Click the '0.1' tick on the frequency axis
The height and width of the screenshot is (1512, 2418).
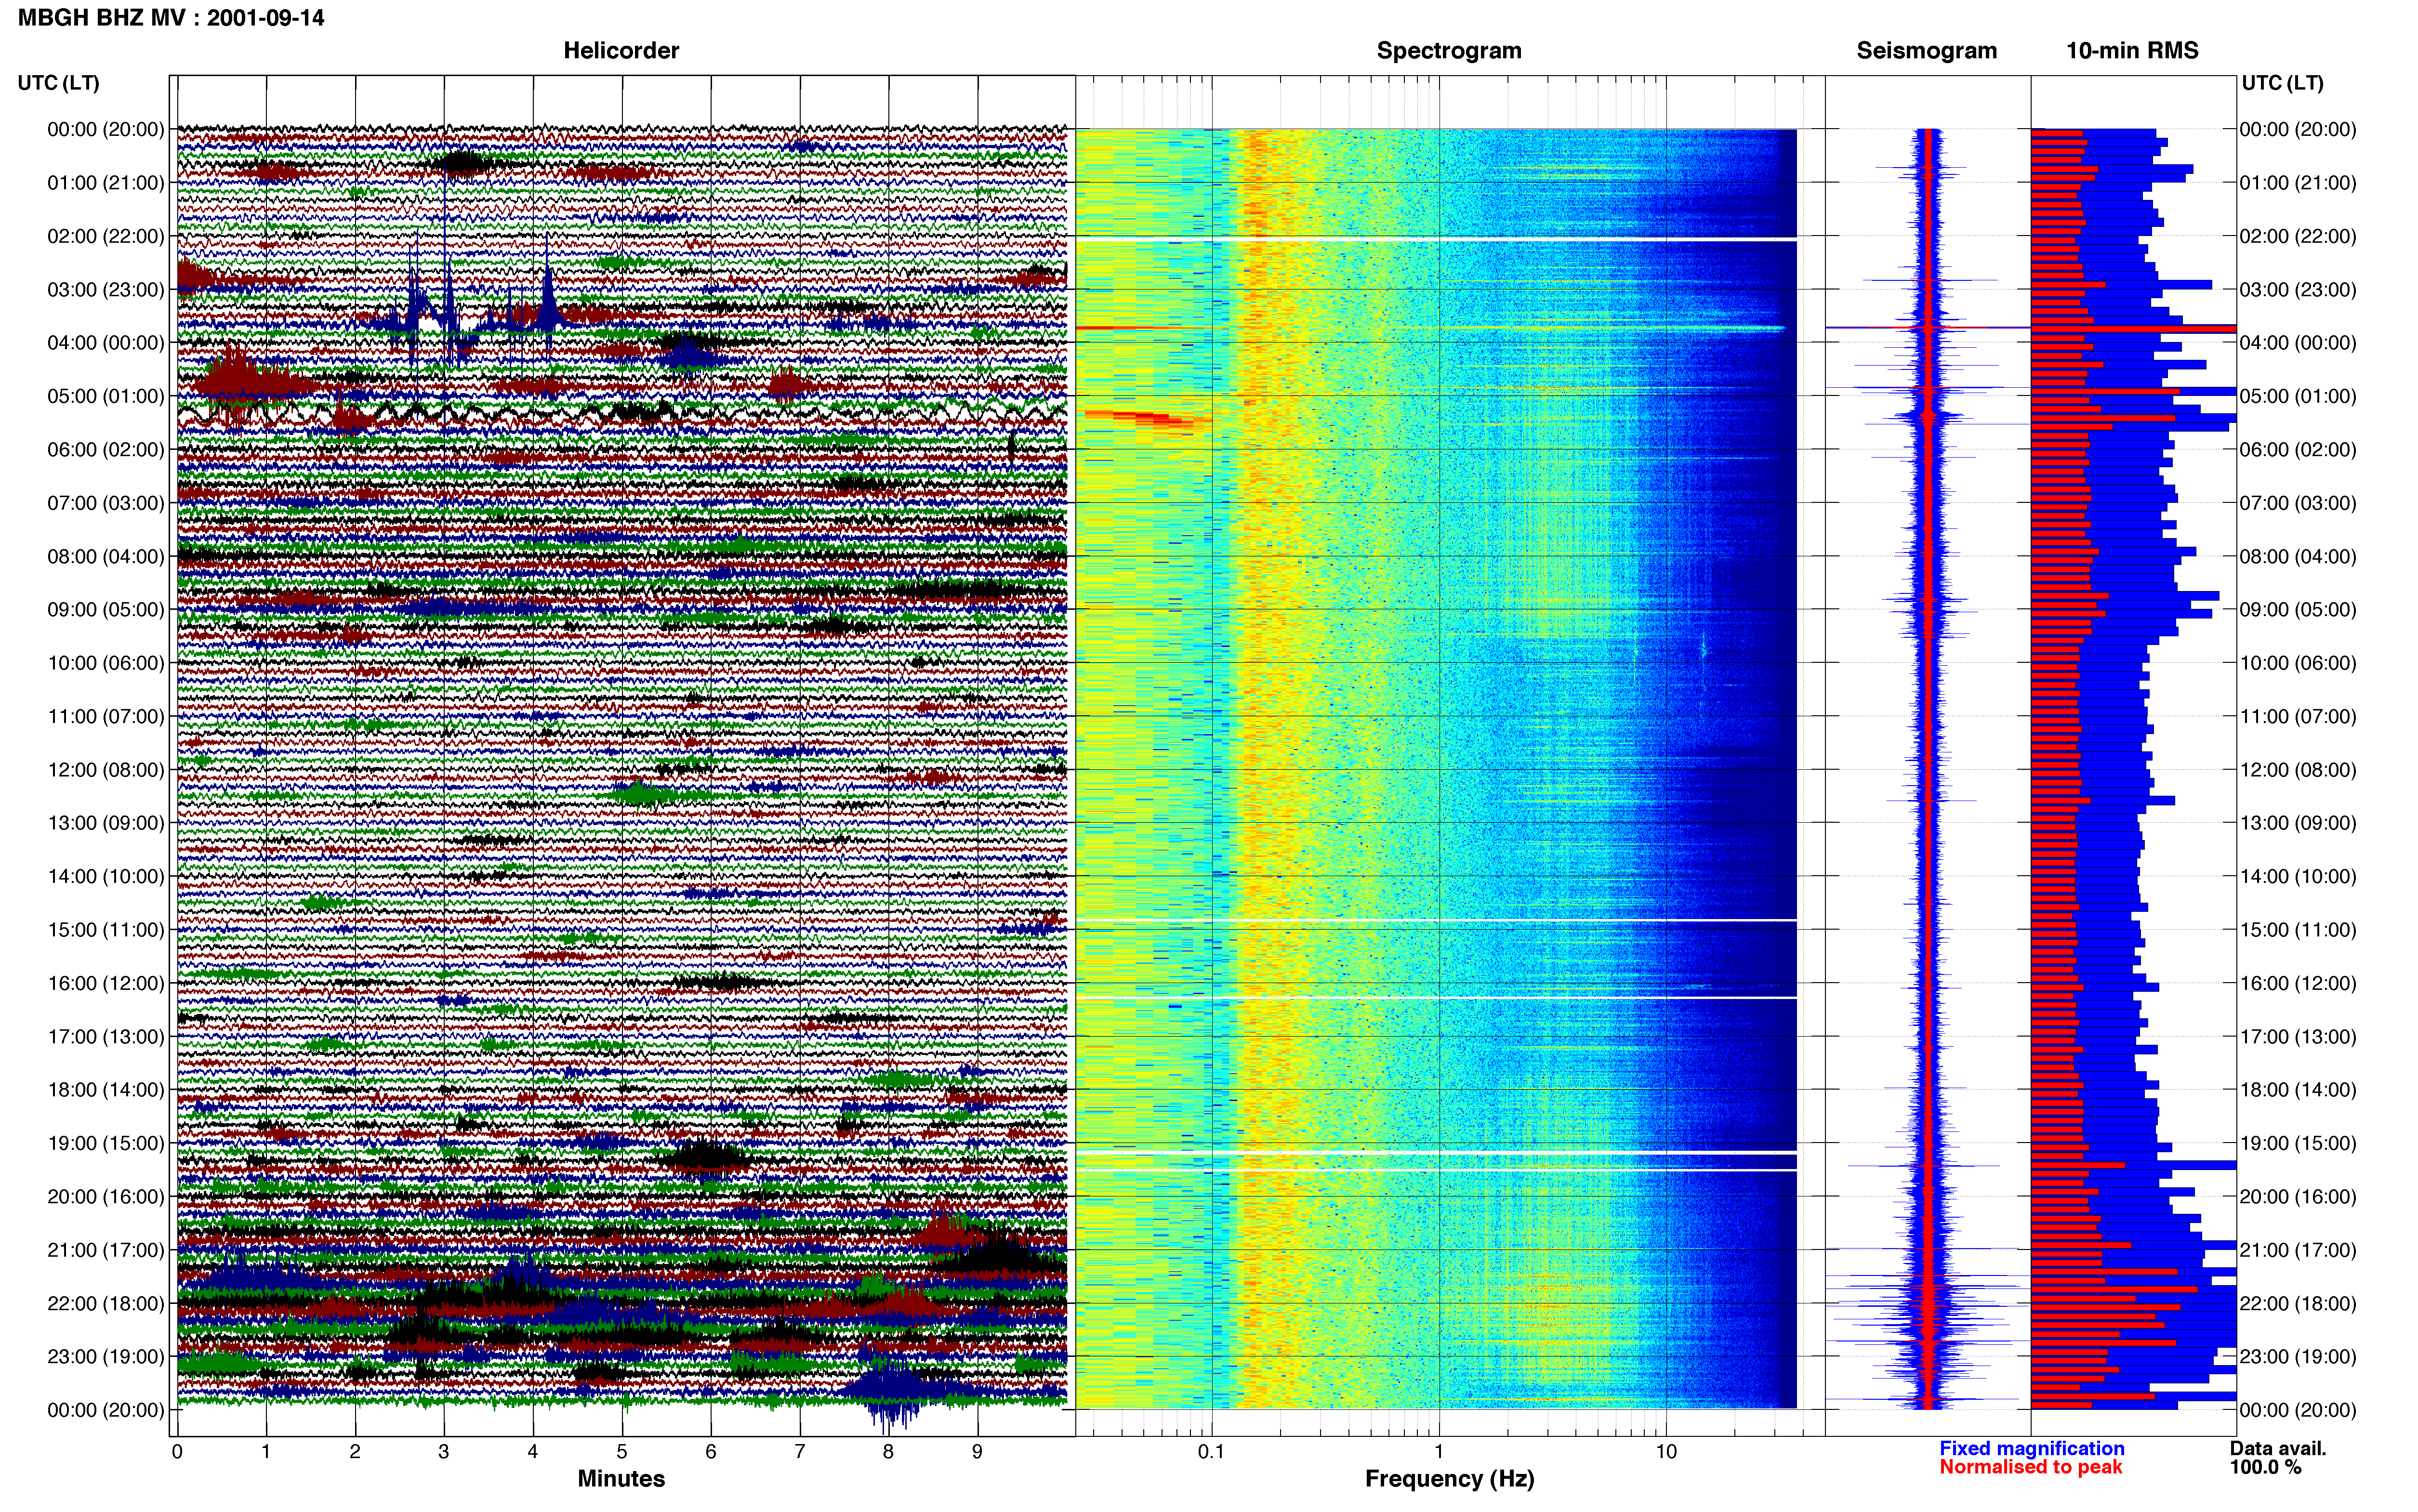point(1211,1452)
